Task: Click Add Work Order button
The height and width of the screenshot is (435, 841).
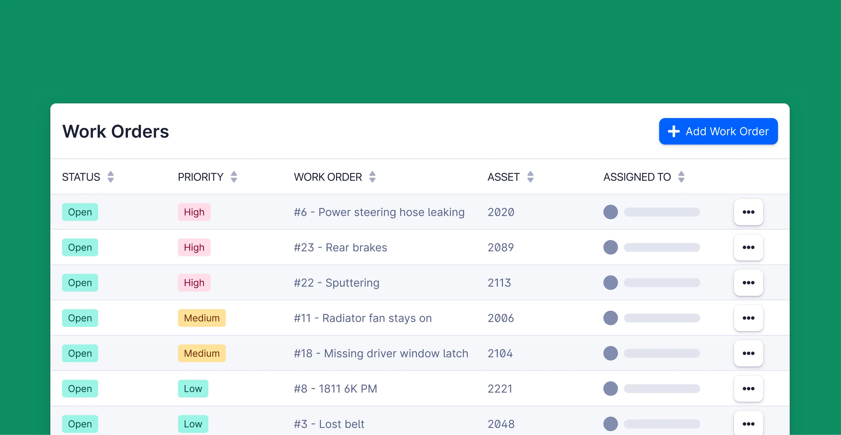Action: pyautogui.click(x=718, y=131)
